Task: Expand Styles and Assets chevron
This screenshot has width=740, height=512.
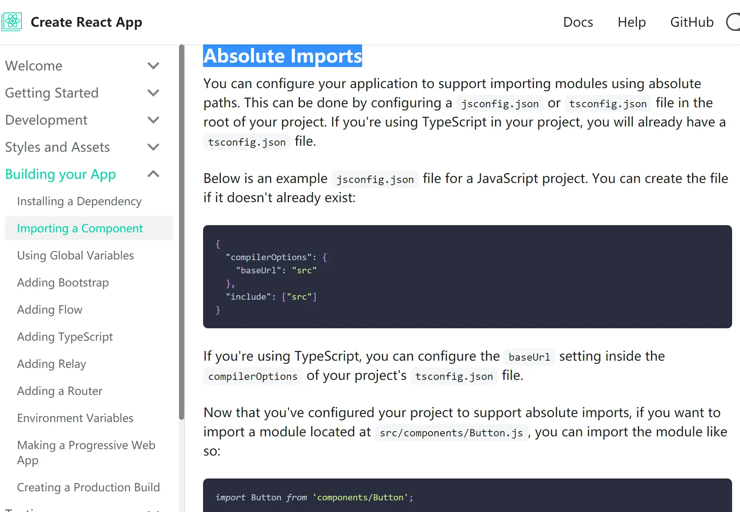Action: tap(153, 147)
